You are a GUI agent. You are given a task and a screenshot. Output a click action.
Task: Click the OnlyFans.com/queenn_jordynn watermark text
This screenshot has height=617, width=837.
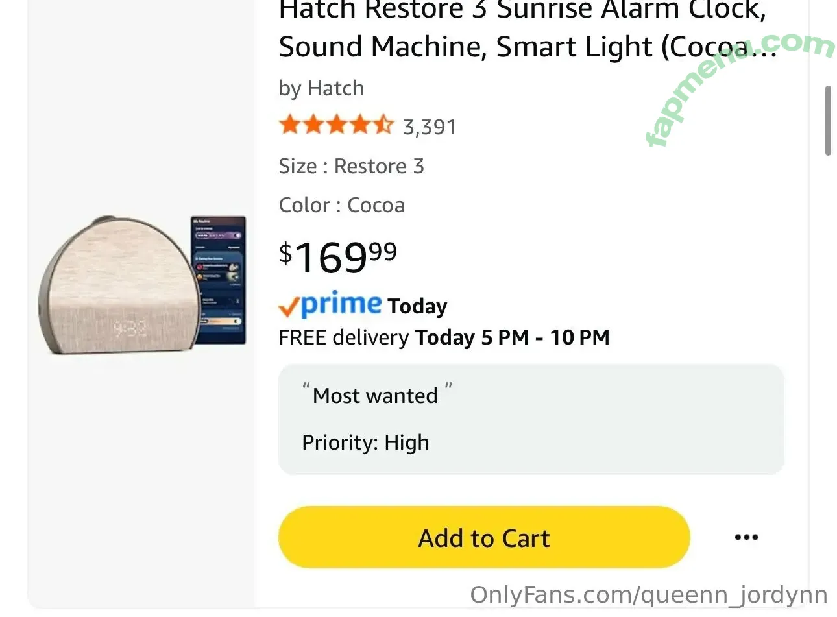click(x=648, y=595)
